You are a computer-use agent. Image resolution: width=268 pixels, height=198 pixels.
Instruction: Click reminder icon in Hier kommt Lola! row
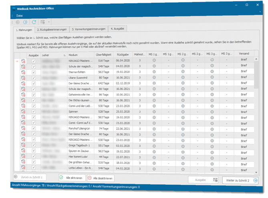tap(23, 156)
